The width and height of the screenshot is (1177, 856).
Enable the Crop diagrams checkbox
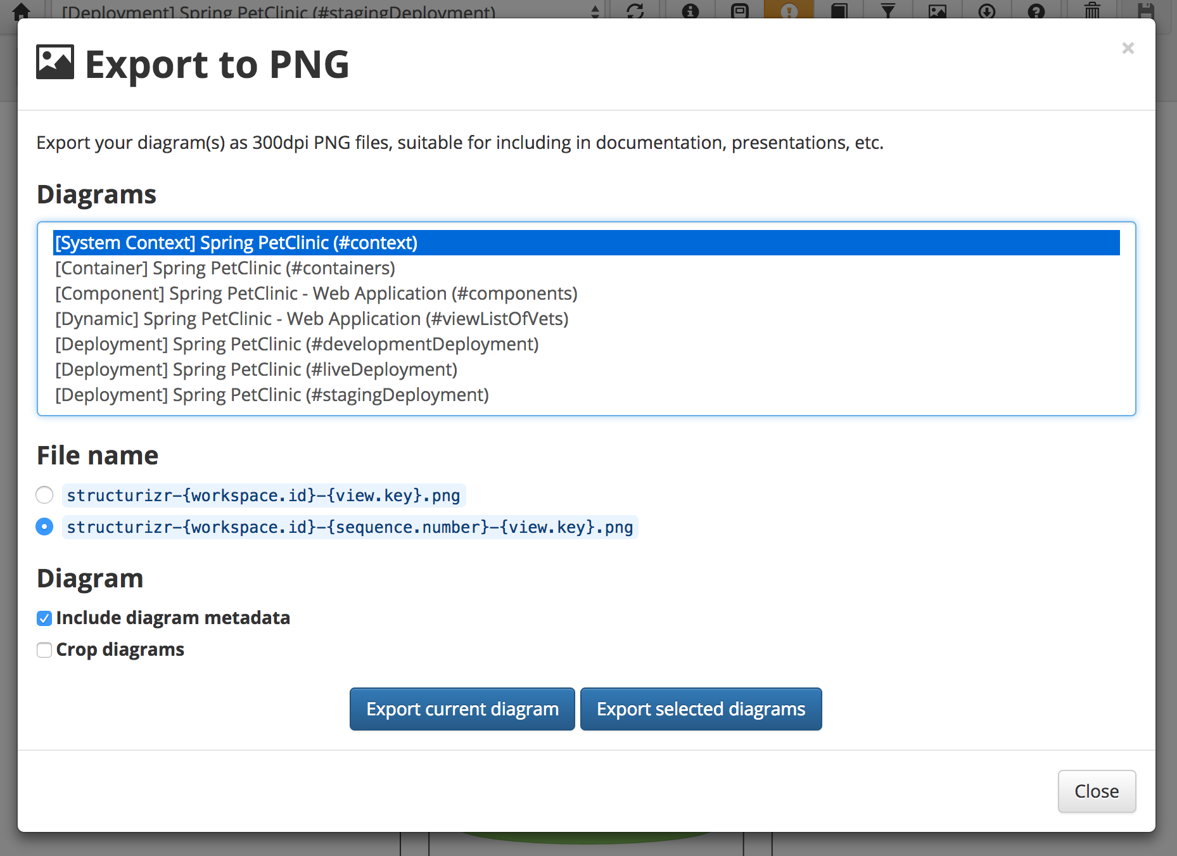pyautogui.click(x=44, y=650)
